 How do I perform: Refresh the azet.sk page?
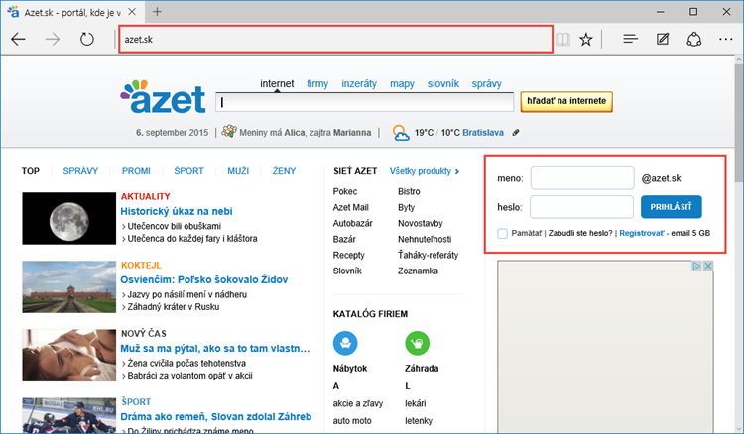86,40
